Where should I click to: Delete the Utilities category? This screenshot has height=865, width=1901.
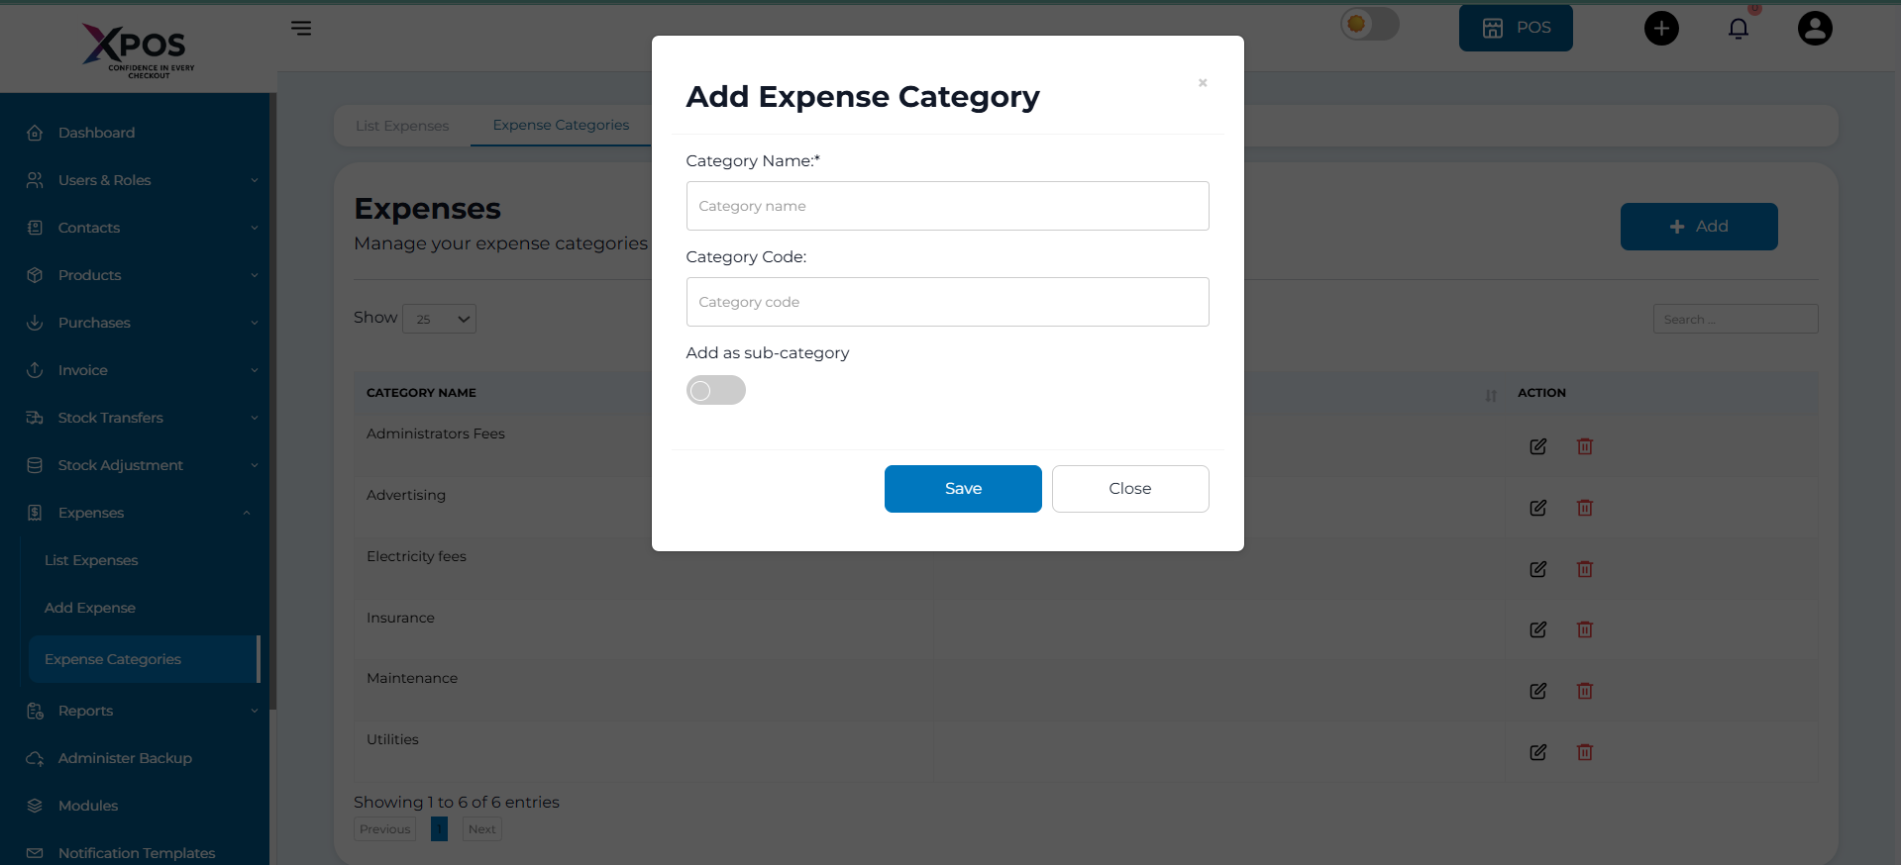click(x=1585, y=752)
